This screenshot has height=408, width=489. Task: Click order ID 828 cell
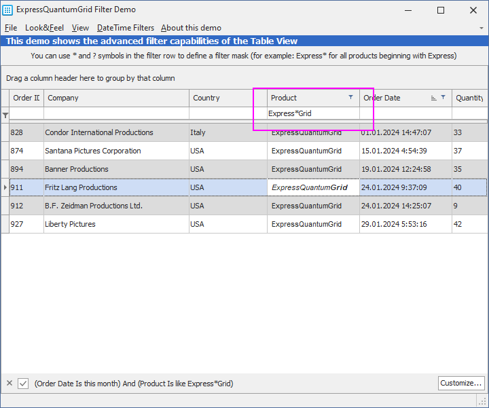pyautogui.click(x=26, y=132)
